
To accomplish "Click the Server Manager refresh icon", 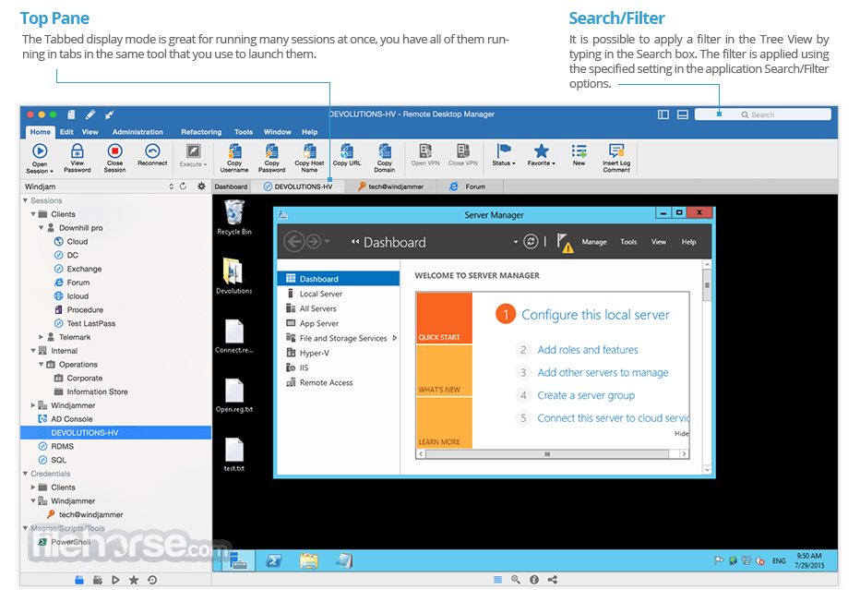I will (531, 242).
